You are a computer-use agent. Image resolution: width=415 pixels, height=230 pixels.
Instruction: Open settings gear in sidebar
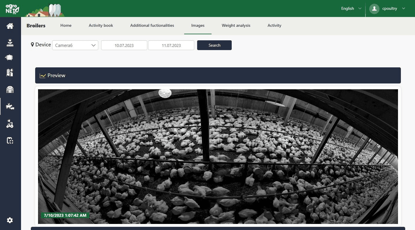pos(10,220)
